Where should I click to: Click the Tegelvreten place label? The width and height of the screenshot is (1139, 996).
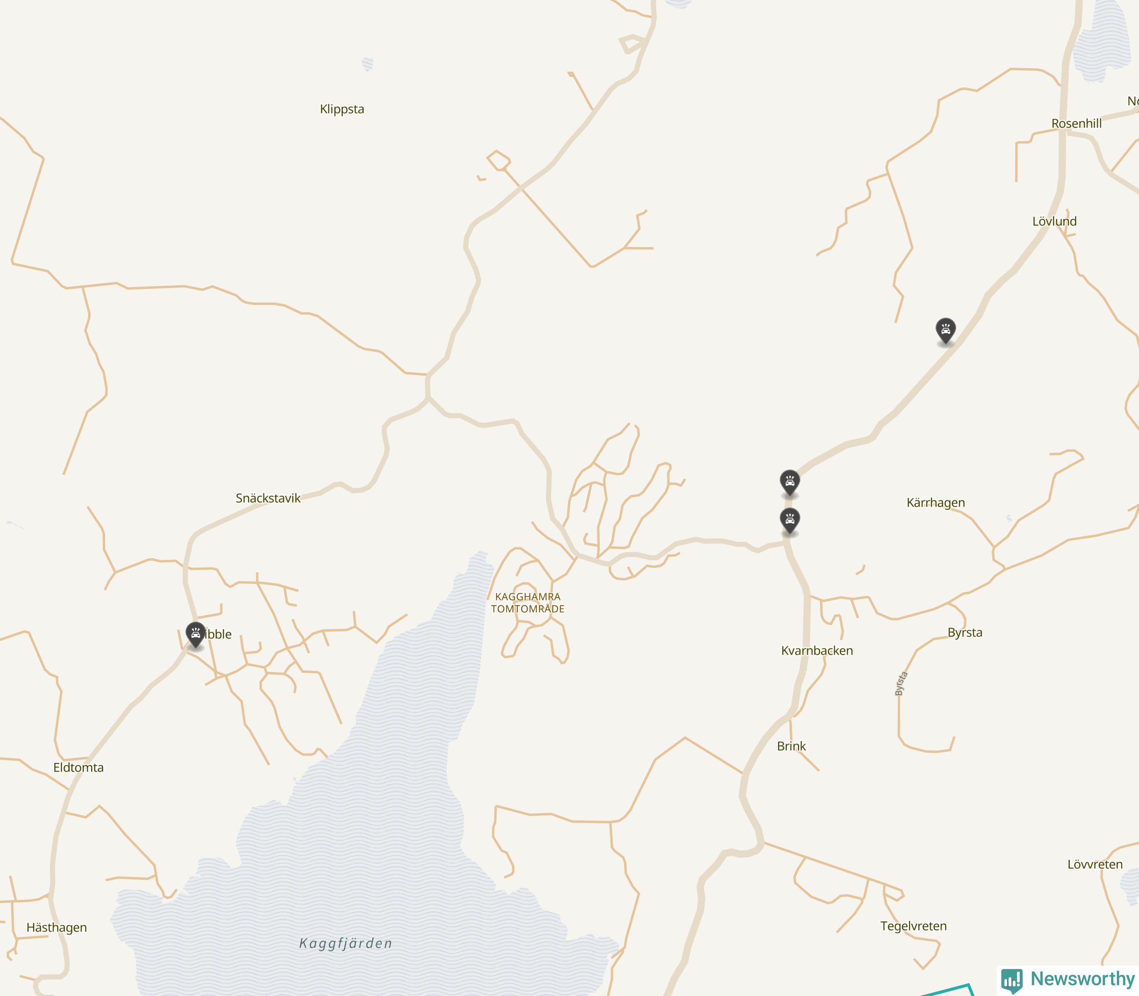[x=913, y=926]
